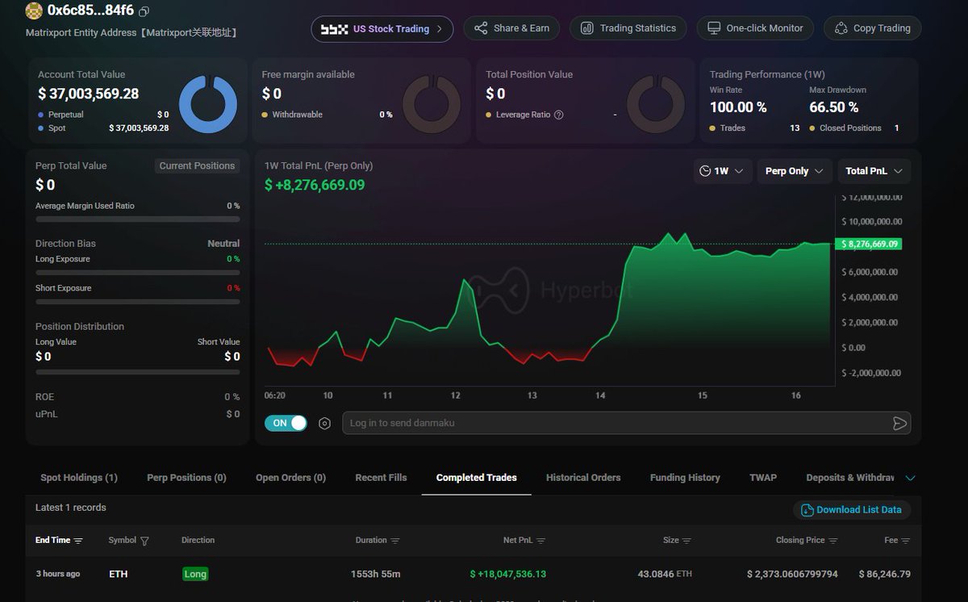Switch to the Recent Fills tab
968x602 pixels.
click(381, 478)
